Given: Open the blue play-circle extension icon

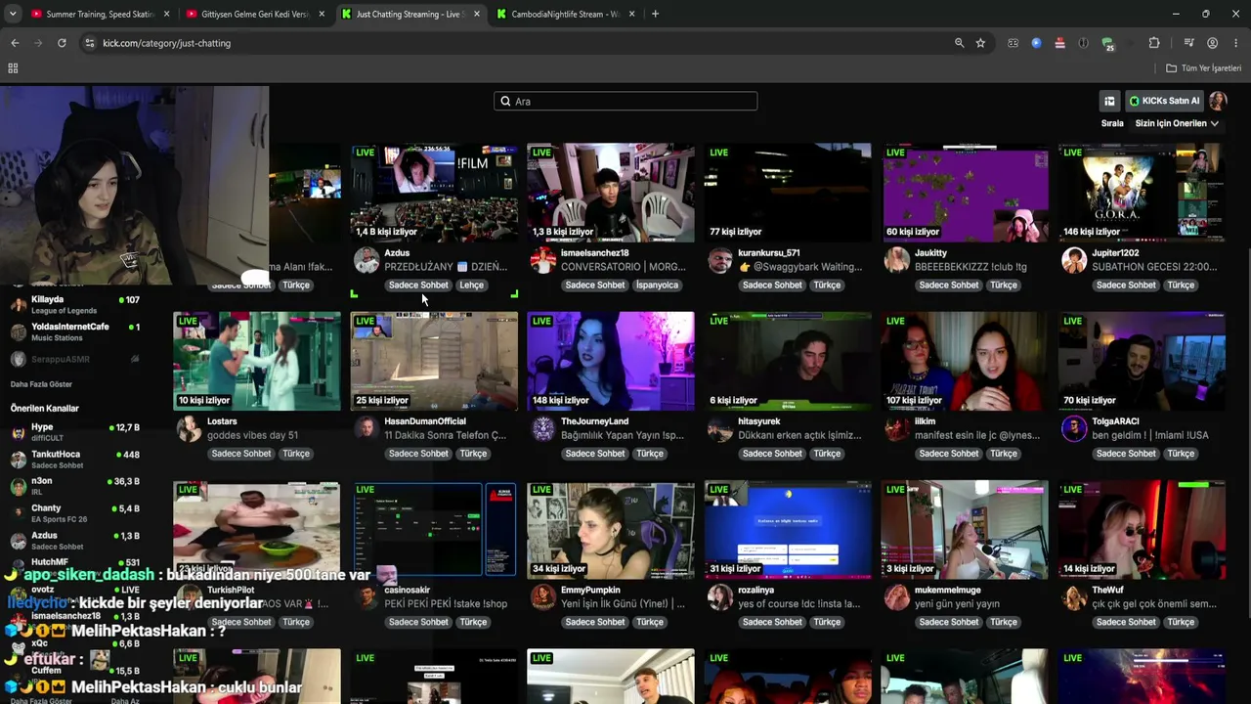Looking at the screenshot, I should coord(1036,43).
